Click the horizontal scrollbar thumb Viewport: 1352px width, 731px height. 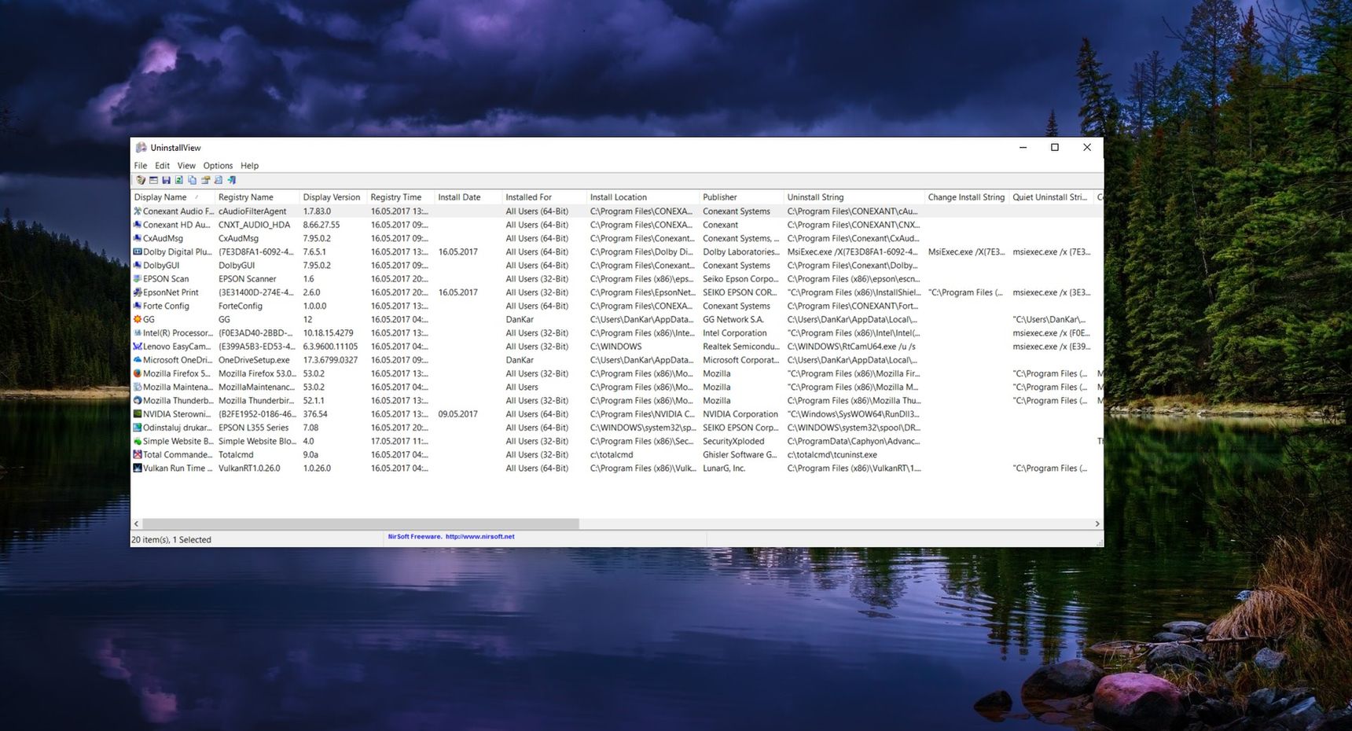[x=361, y=523]
